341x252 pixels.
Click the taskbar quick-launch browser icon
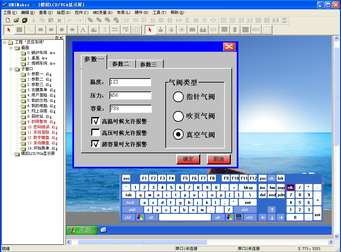click(104, 230)
